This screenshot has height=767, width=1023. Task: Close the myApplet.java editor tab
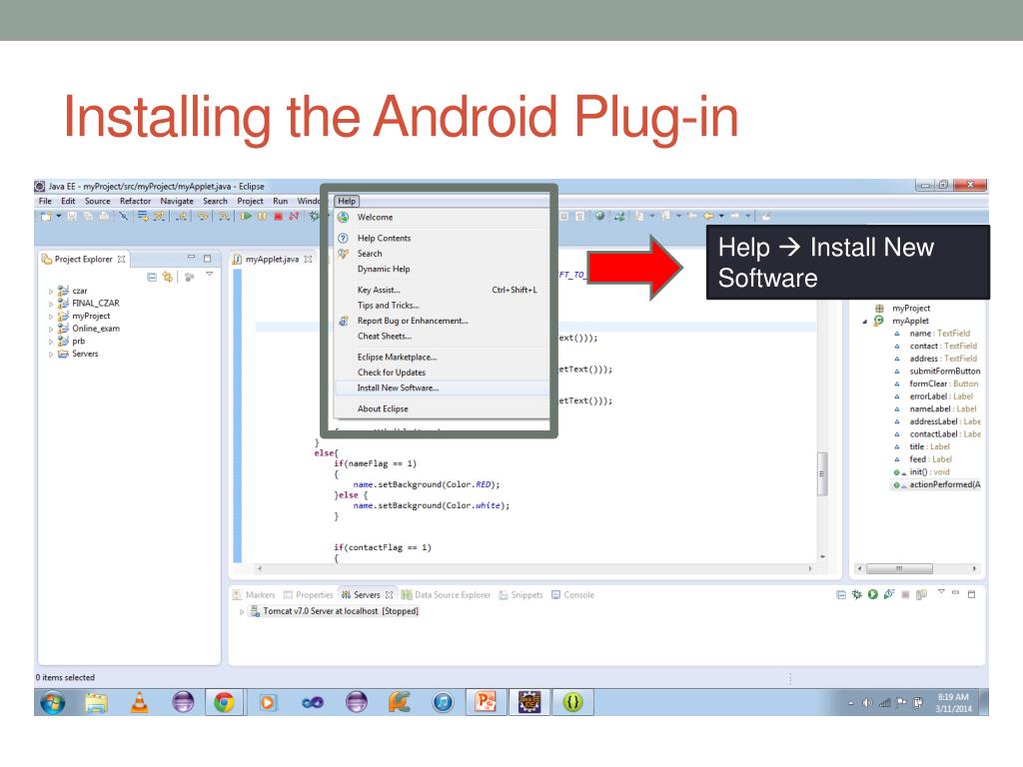[308, 259]
